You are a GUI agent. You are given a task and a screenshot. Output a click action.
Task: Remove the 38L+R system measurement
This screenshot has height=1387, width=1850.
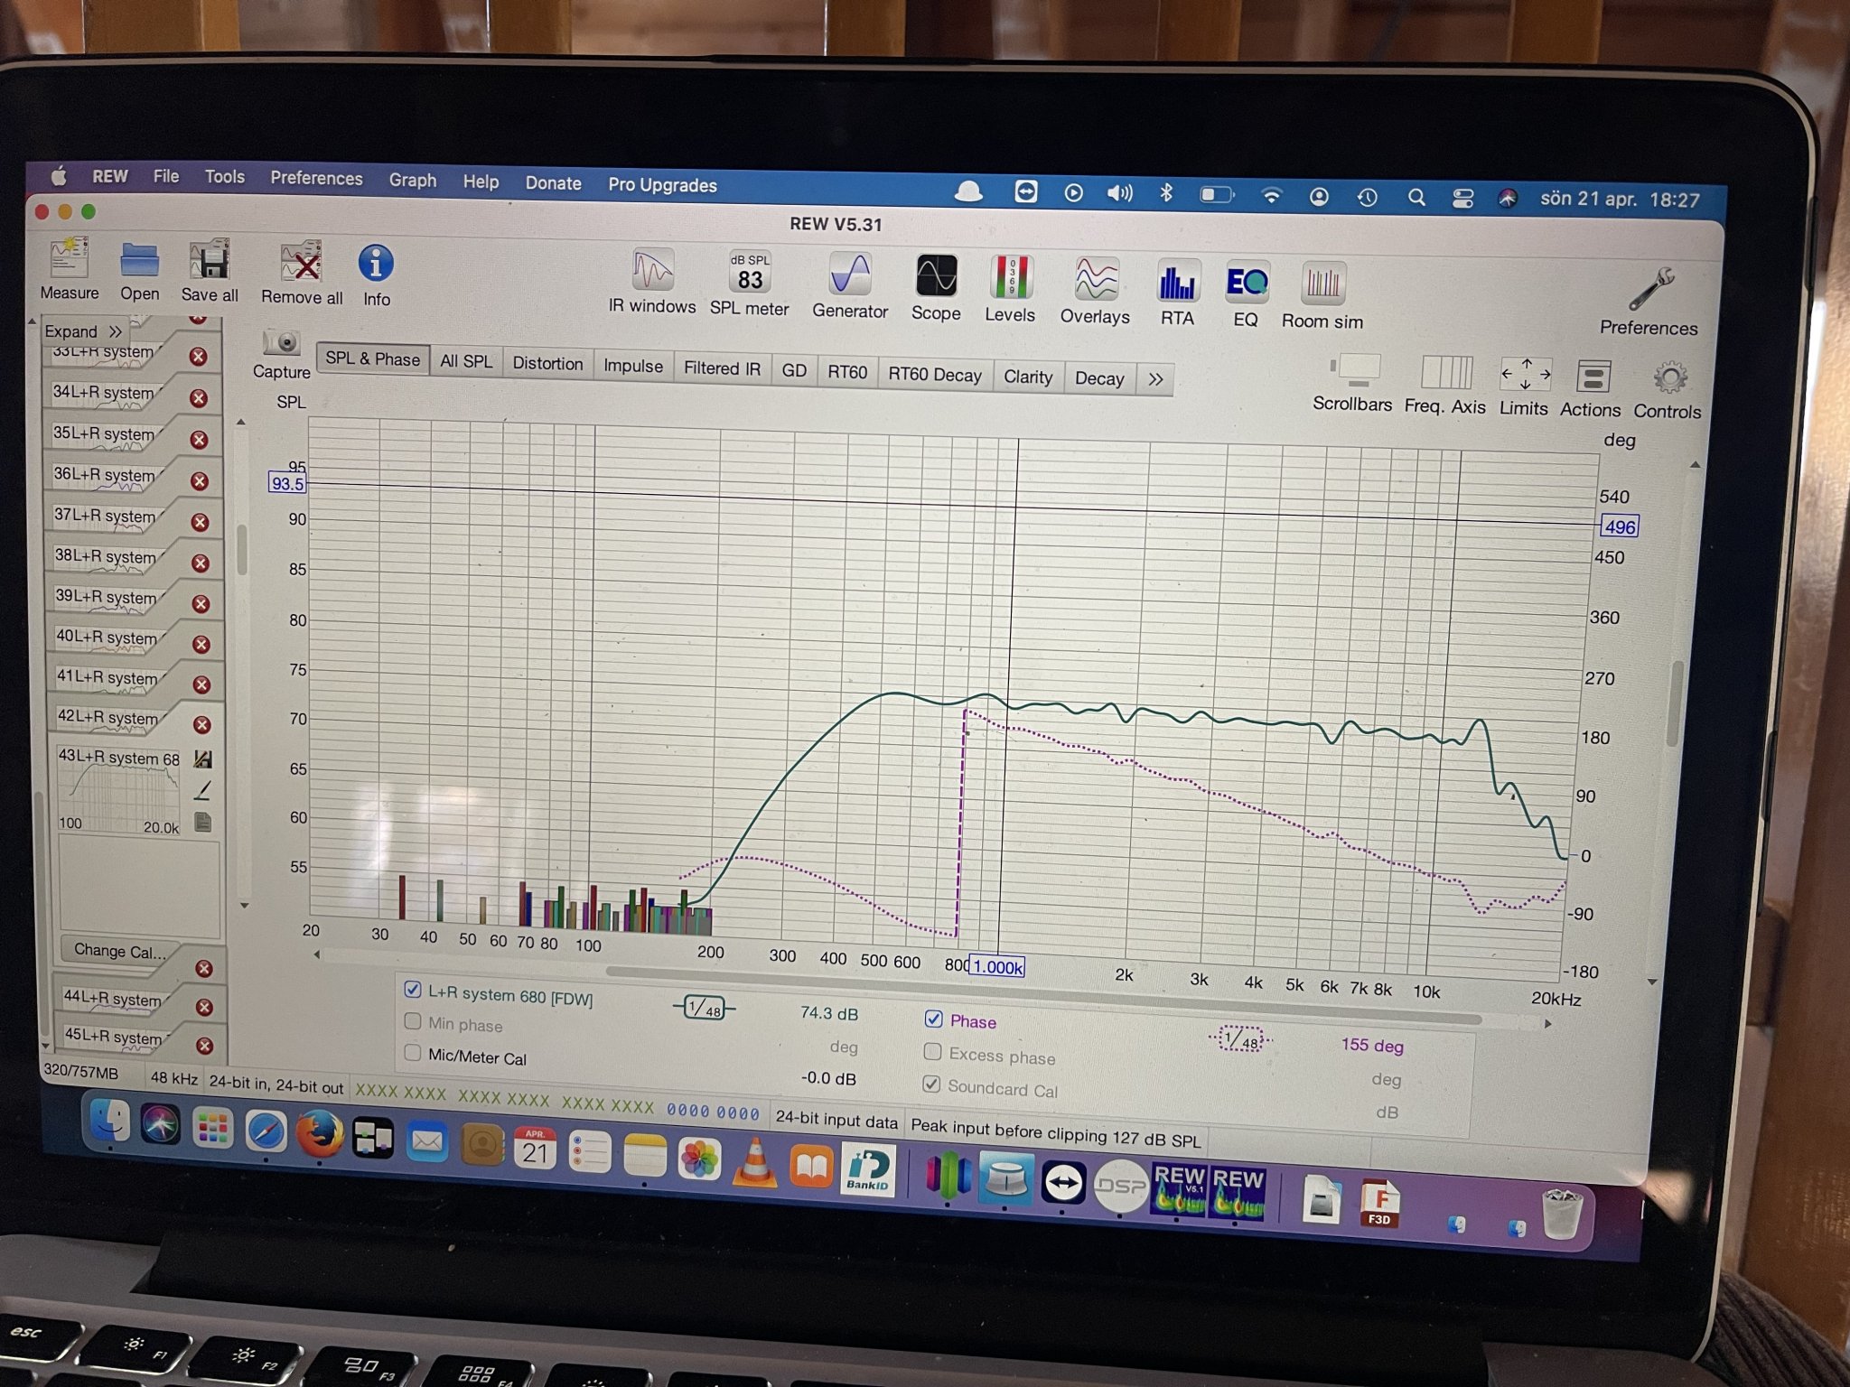tap(201, 563)
